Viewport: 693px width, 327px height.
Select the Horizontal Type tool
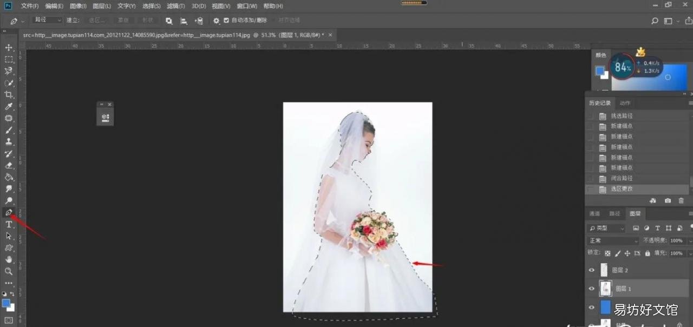[x=9, y=224]
